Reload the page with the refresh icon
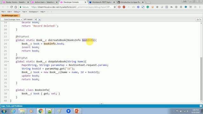 pos(11,7)
